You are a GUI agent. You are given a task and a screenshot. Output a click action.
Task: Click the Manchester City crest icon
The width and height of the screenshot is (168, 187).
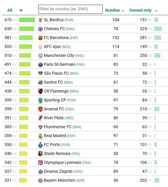point(40,56)
